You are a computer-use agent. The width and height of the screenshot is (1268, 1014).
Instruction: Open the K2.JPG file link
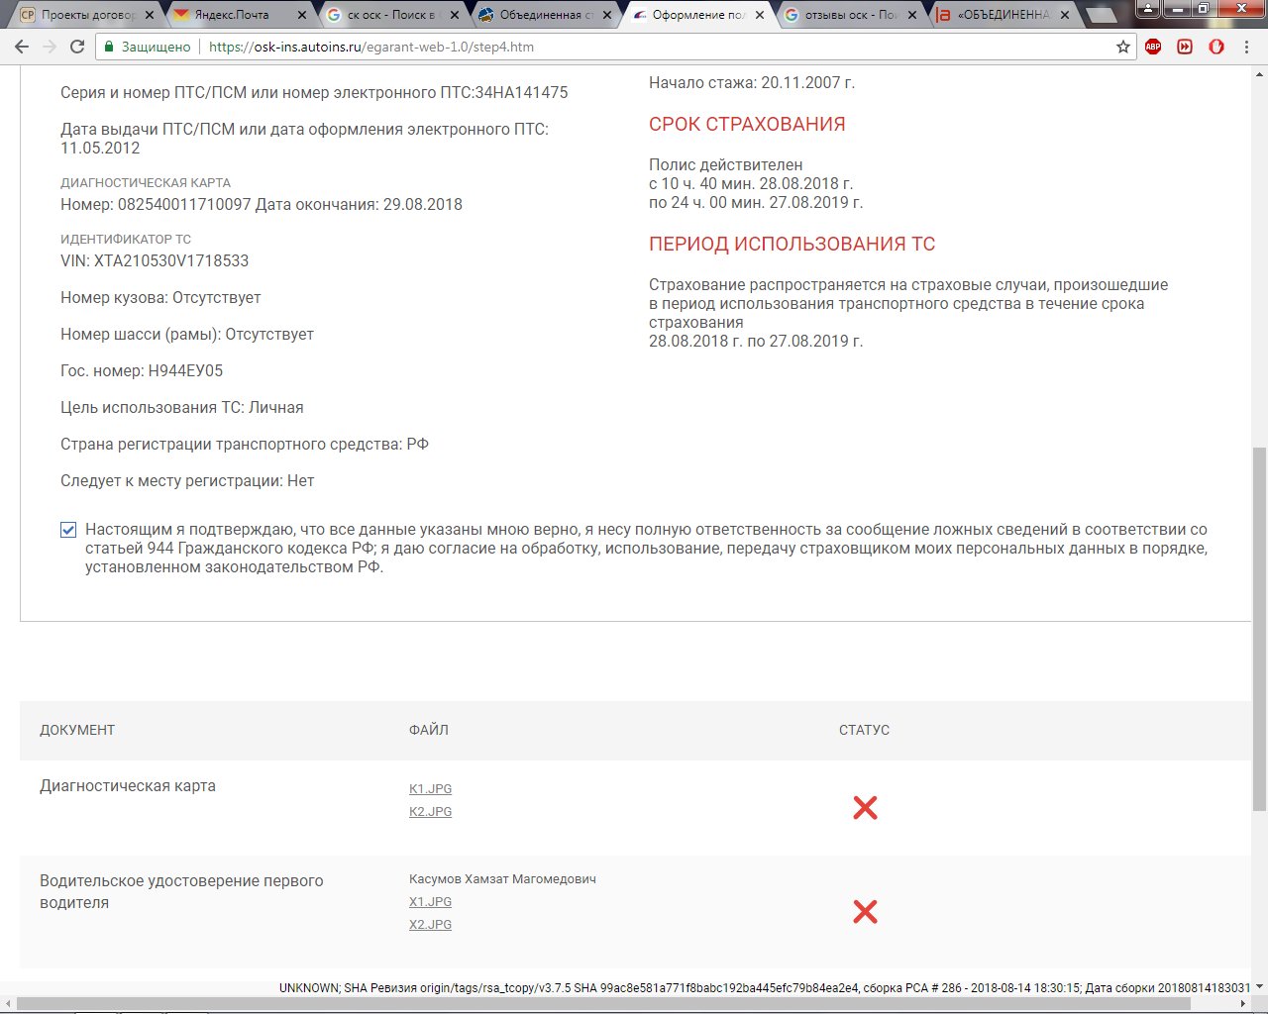coord(430,812)
